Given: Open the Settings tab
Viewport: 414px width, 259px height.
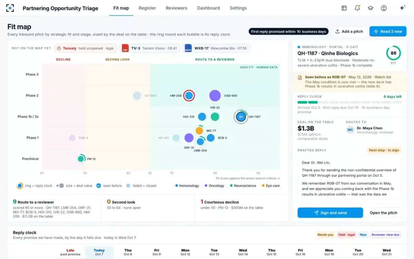Looking at the screenshot, I should 238,8.
